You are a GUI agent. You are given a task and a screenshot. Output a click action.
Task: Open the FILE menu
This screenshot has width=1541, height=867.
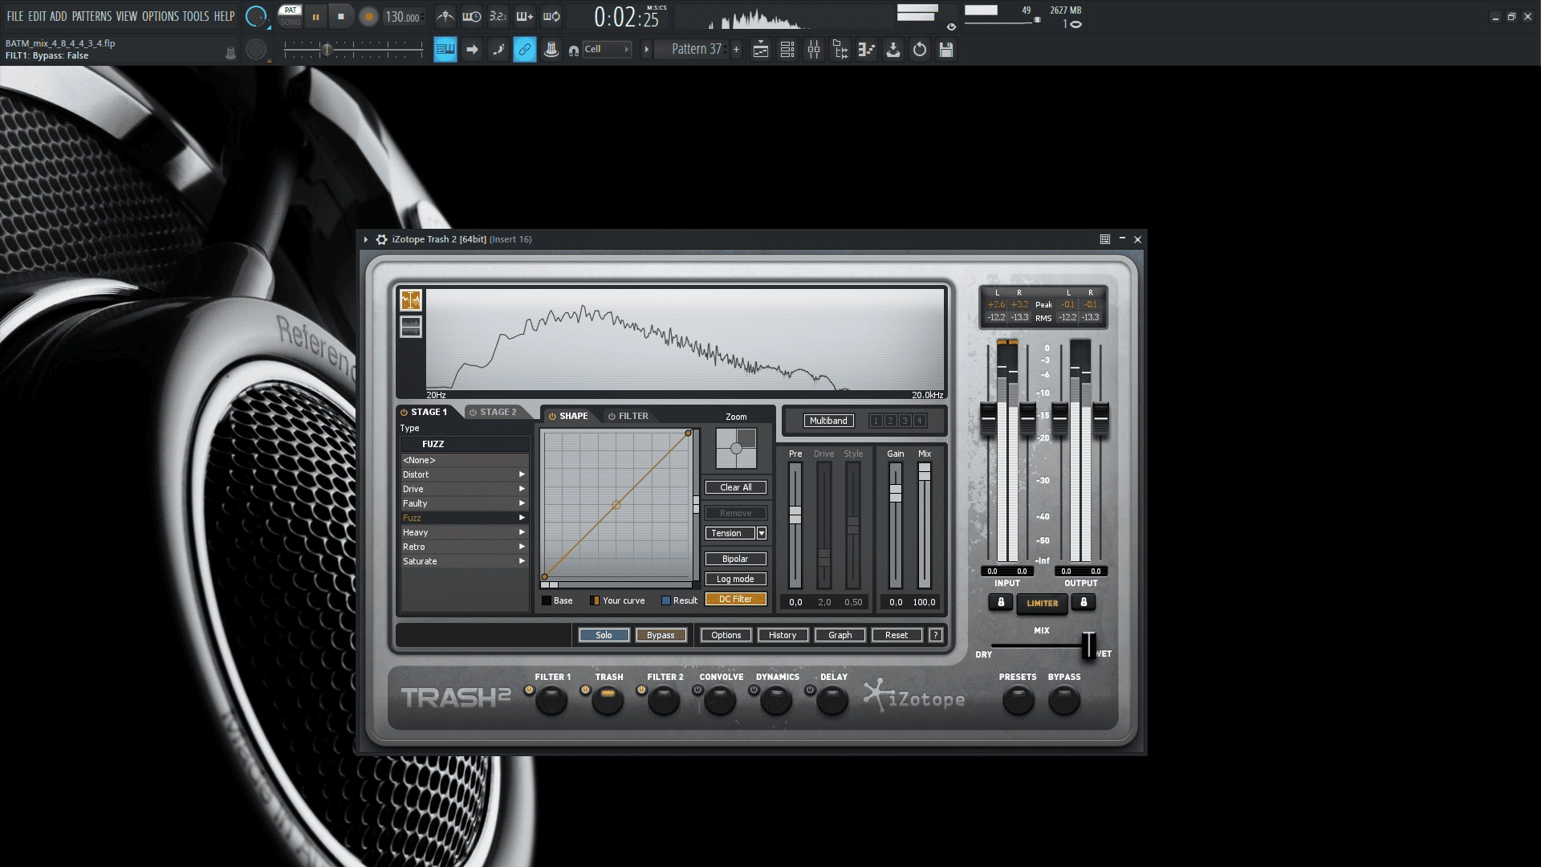tap(15, 16)
